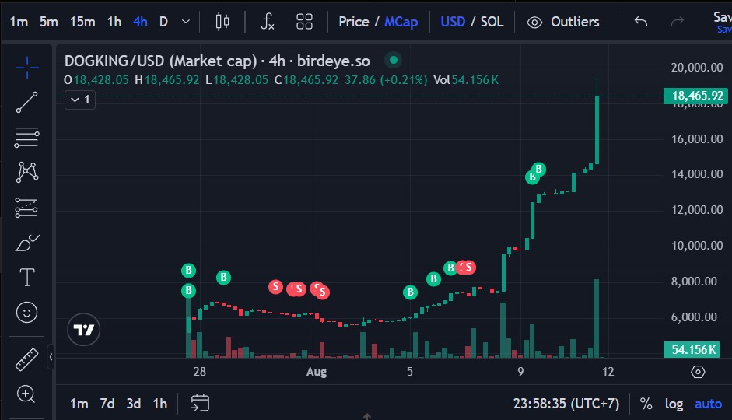Image resolution: width=732 pixels, height=420 pixels.
Task: Collapse the drawing toolbar side arrow
Action: click(51, 358)
